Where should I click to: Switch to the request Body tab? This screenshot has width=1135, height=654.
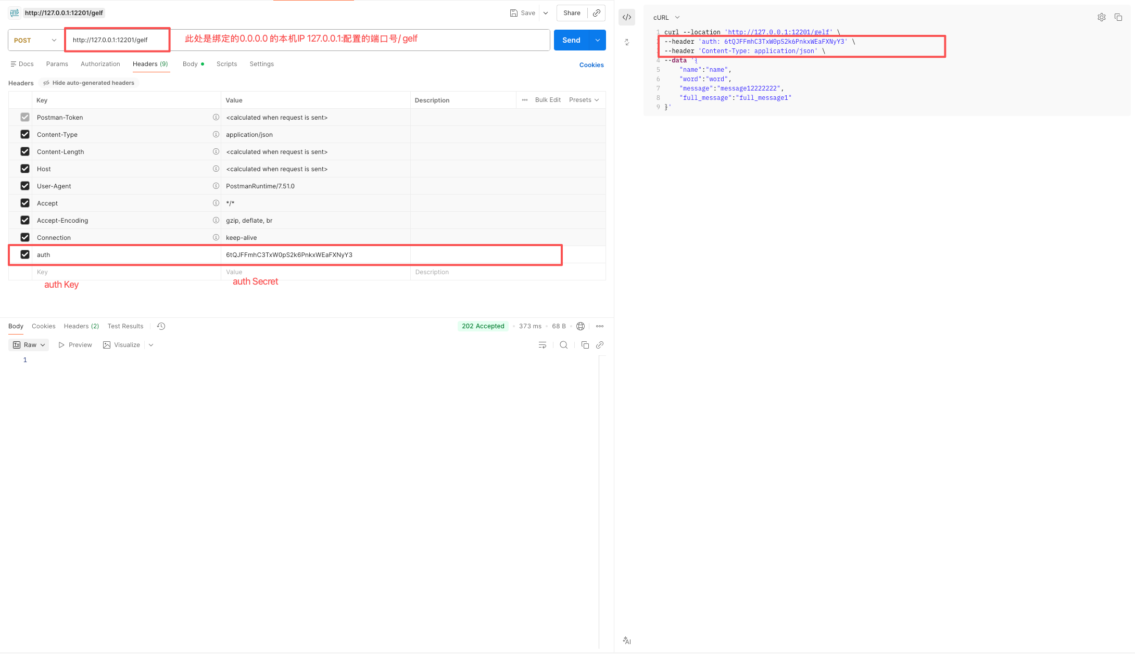pos(190,64)
